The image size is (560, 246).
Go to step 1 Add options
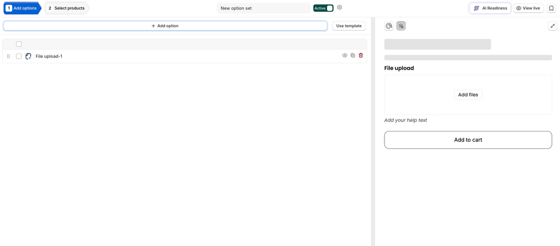(22, 8)
